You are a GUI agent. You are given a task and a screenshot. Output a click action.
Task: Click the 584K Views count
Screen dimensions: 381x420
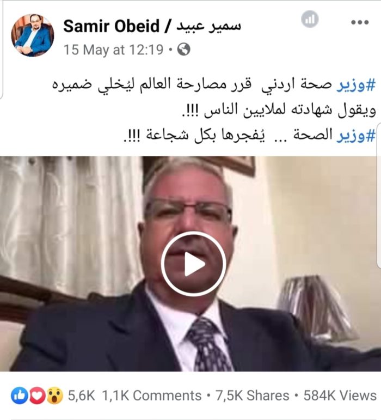click(x=340, y=395)
